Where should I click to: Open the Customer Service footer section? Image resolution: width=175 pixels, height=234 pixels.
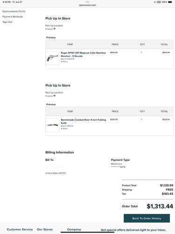pos(20,229)
